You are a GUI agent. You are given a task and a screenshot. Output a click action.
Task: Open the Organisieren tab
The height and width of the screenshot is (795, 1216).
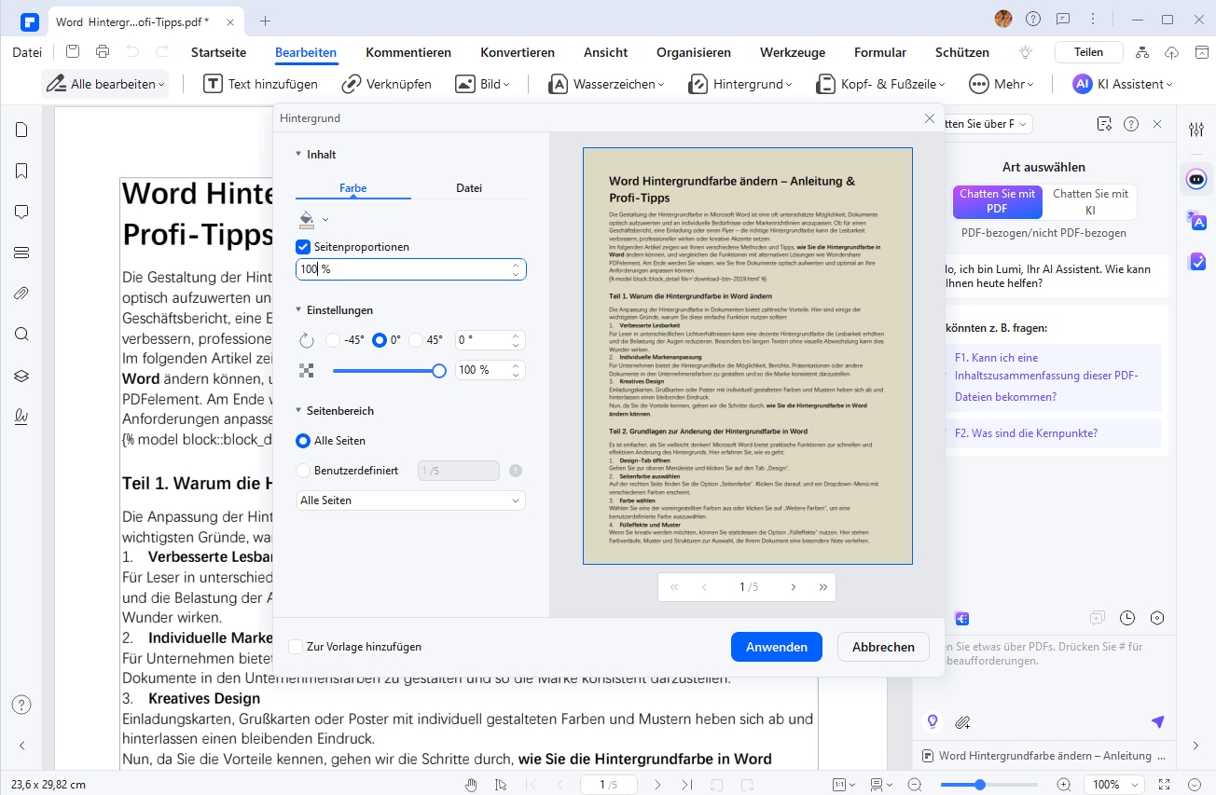(694, 52)
